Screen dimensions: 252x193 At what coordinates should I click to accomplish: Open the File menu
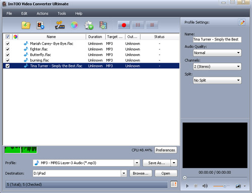click(9, 14)
